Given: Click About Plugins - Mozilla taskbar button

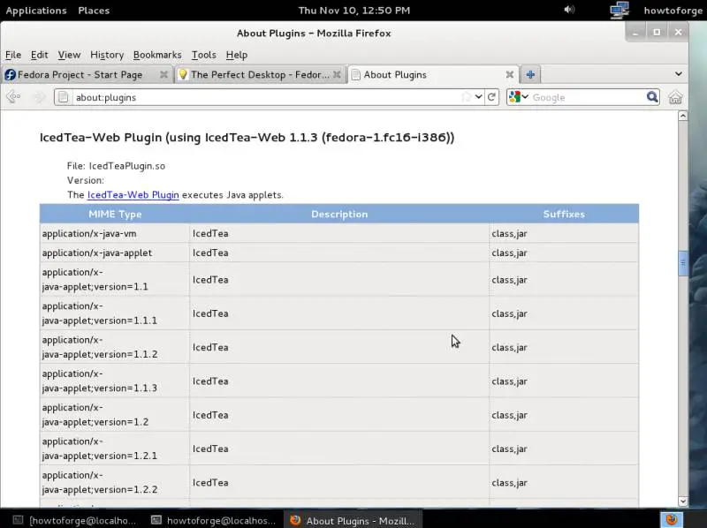Looking at the screenshot, I should coord(353,520).
